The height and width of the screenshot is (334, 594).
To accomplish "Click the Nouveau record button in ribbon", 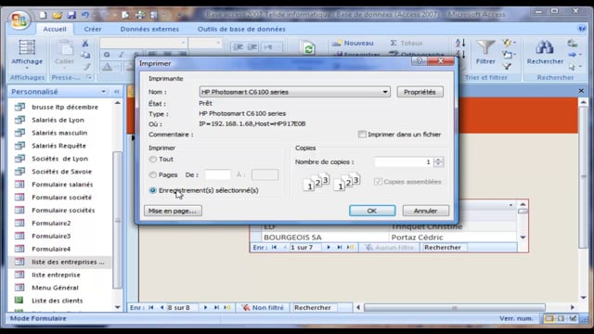I will tap(353, 44).
